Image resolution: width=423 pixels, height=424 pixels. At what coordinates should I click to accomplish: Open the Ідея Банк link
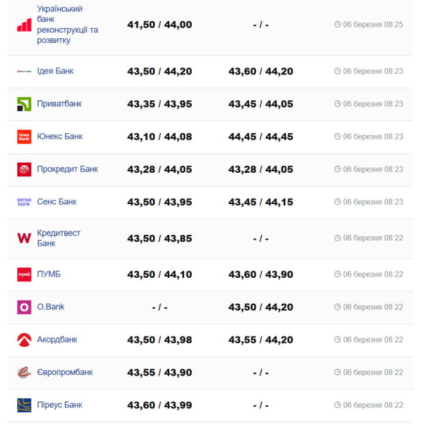click(x=55, y=71)
